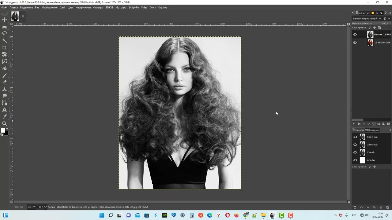Activate the Text tool
Image resolution: width=392 pixels, height=220 pixels.
coord(5,110)
